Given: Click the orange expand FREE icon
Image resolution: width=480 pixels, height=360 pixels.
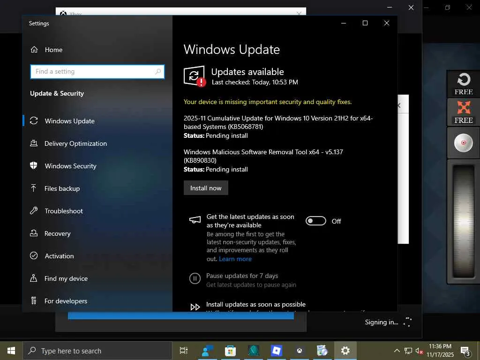Looking at the screenshot, I should [464, 112].
